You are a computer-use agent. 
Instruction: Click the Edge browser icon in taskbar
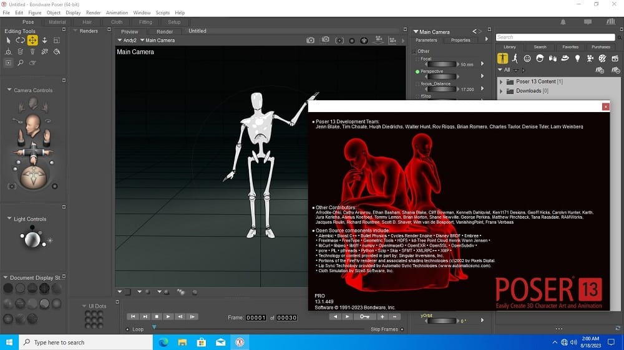pos(163,342)
